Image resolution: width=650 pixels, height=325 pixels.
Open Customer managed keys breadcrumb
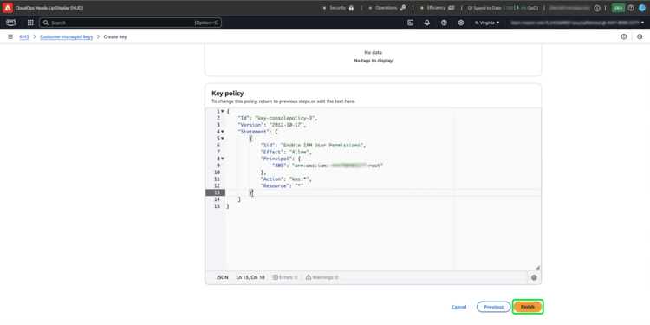[x=67, y=37]
